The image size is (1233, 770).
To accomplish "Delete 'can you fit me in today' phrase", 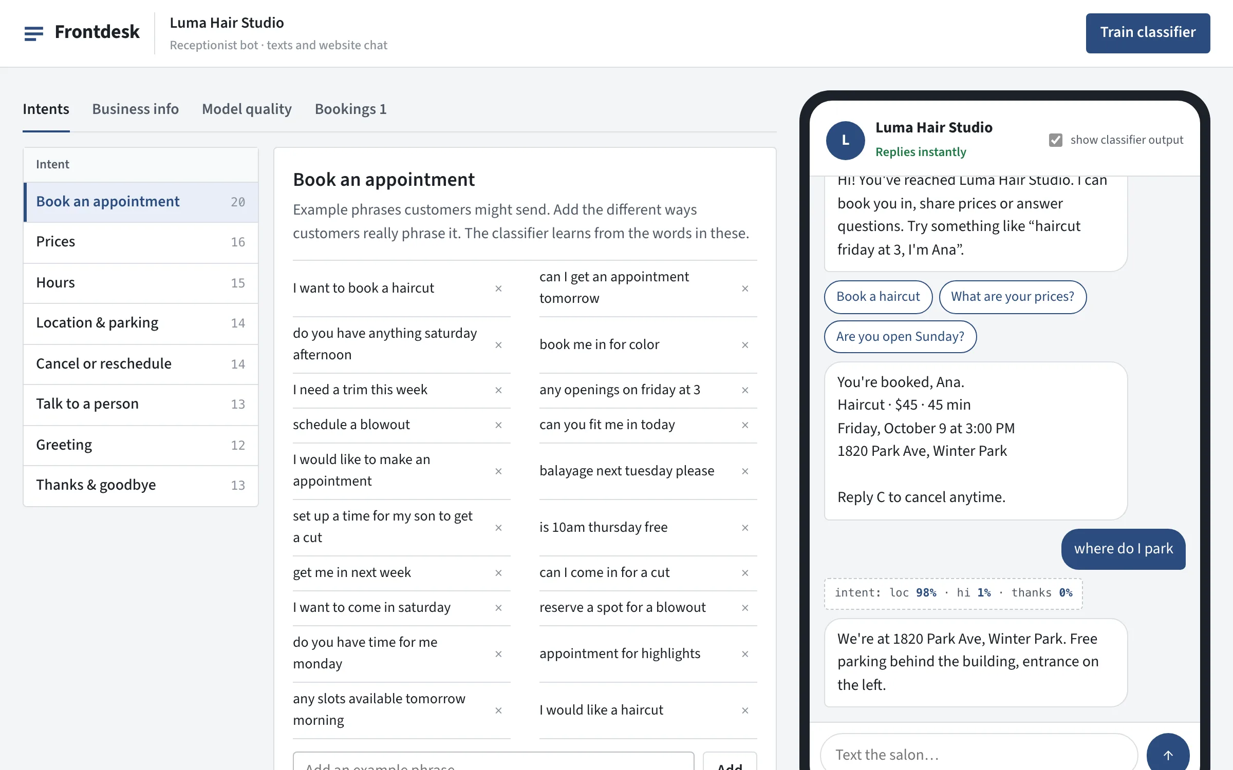I will pos(745,425).
